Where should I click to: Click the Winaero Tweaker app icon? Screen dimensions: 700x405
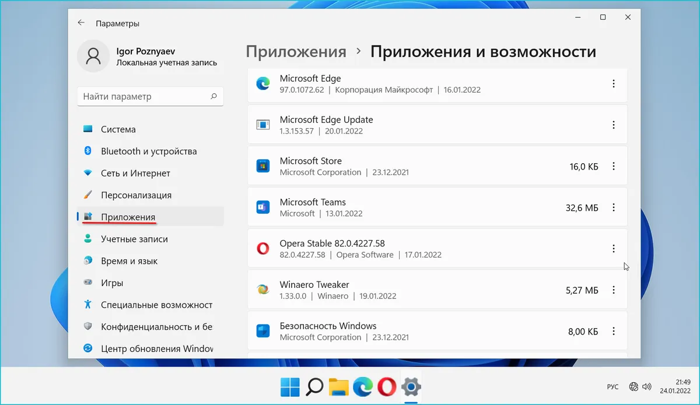(x=263, y=290)
